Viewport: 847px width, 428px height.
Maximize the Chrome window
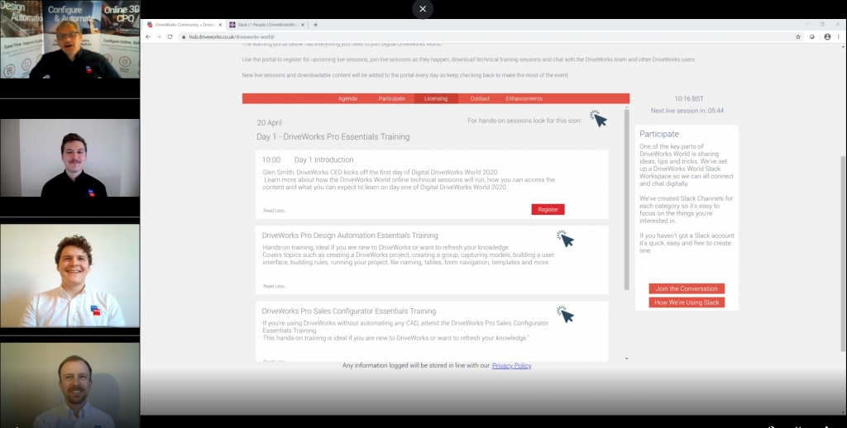tap(822, 24)
